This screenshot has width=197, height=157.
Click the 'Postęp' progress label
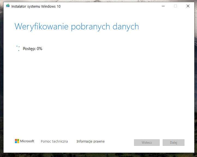point(29,49)
